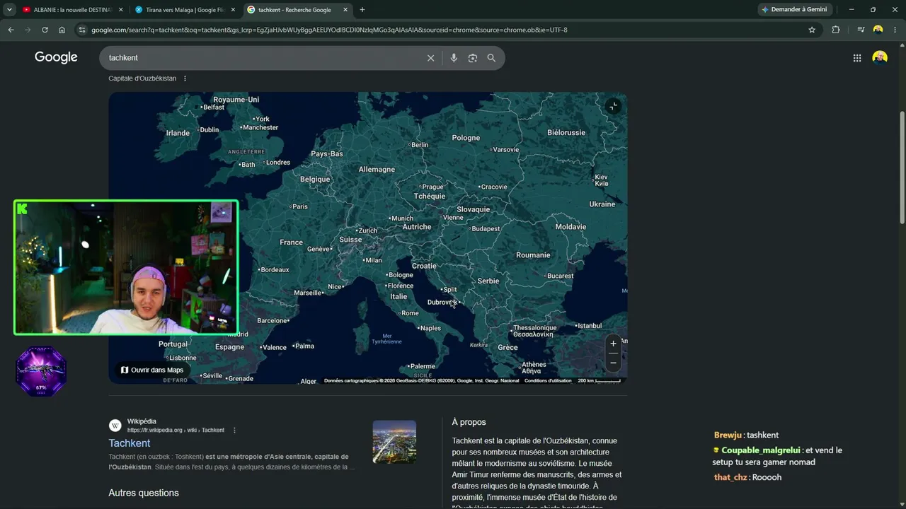Go forward with the browser arrow
This screenshot has height=509, width=906.
pyautogui.click(x=28, y=30)
